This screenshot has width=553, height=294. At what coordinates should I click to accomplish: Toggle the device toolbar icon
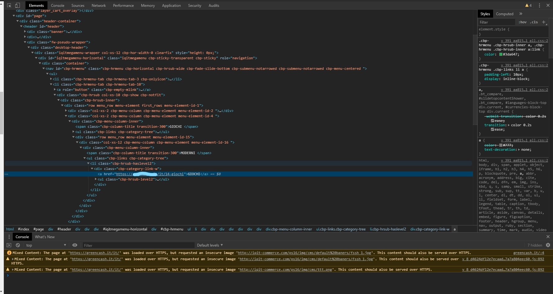17,5
